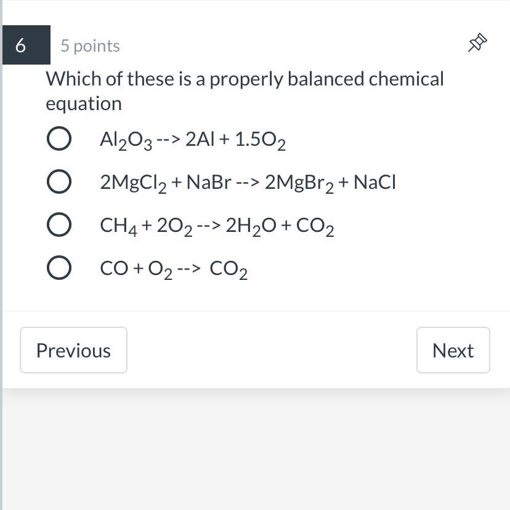Pick the radio button for CO + O2
510x510 pixels.
tap(59, 268)
